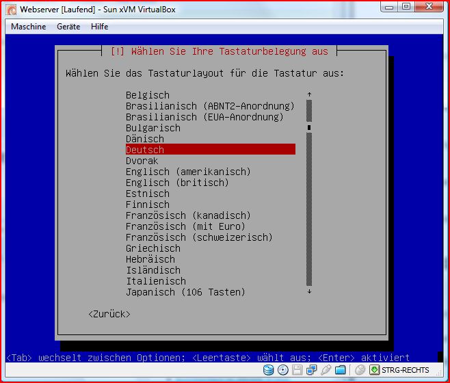Choose the Dvorak keyboard layout
This screenshot has height=383, width=450.
tap(142, 161)
